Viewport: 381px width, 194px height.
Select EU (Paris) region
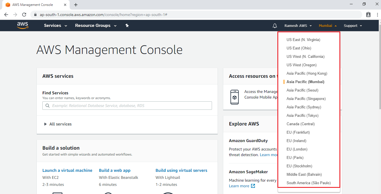295,158
